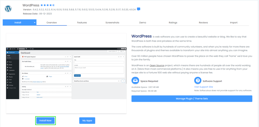The height and width of the screenshot is (127, 259).
Task: Switch to the Import tab
Action: (234, 22)
